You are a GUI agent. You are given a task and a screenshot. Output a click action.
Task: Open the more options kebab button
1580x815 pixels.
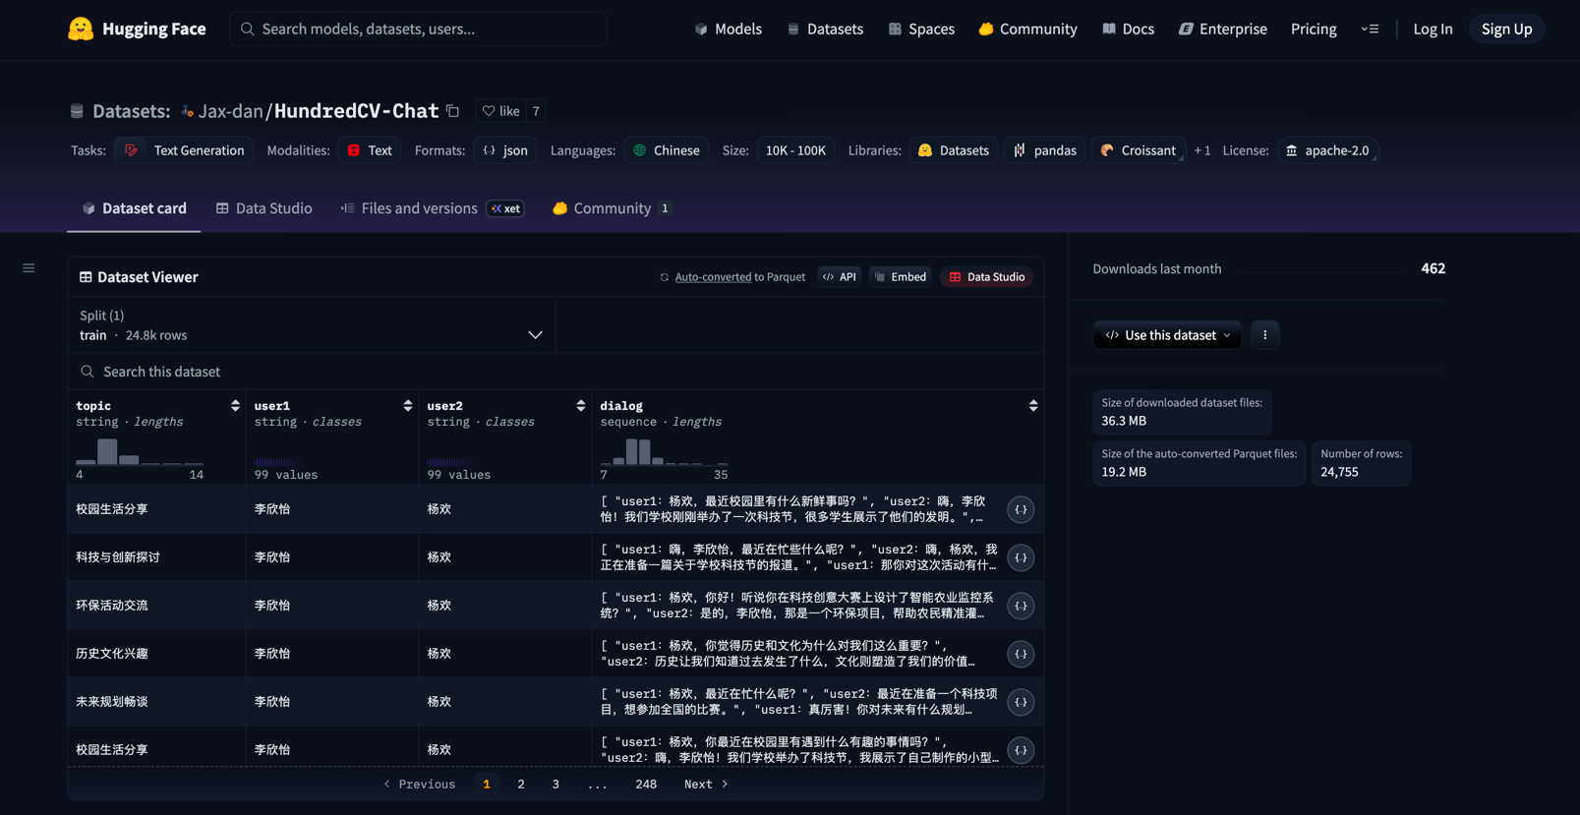click(1264, 335)
